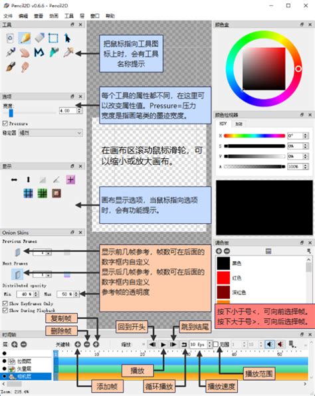Toggle sound scrub red speaker button
Image resolution: width=315 pixels, height=396 pixels.
[x=280, y=344]
